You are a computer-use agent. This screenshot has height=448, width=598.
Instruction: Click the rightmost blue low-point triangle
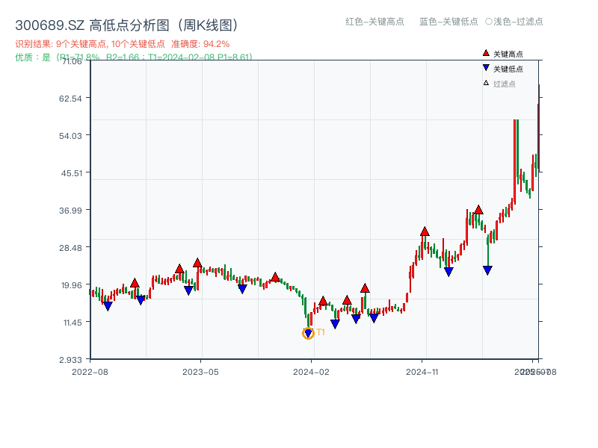click(487, 270)
